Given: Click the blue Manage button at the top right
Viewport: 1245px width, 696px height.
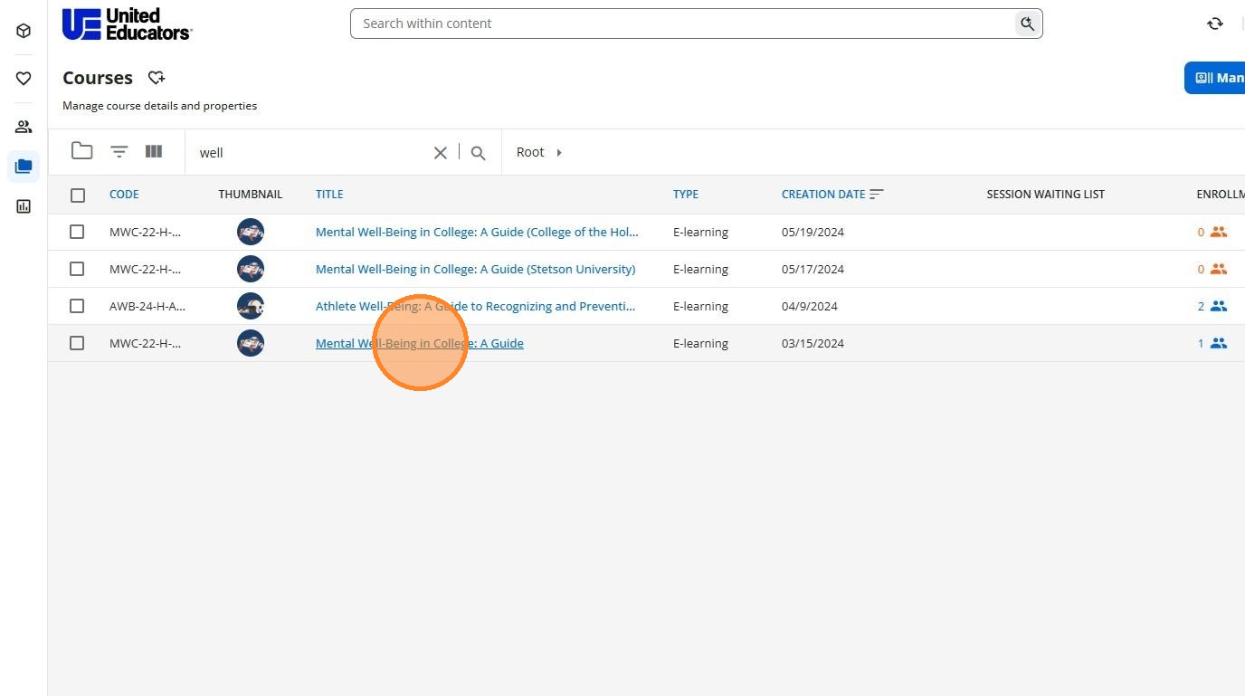Looking at the screenshot, I should [1215, 78].
